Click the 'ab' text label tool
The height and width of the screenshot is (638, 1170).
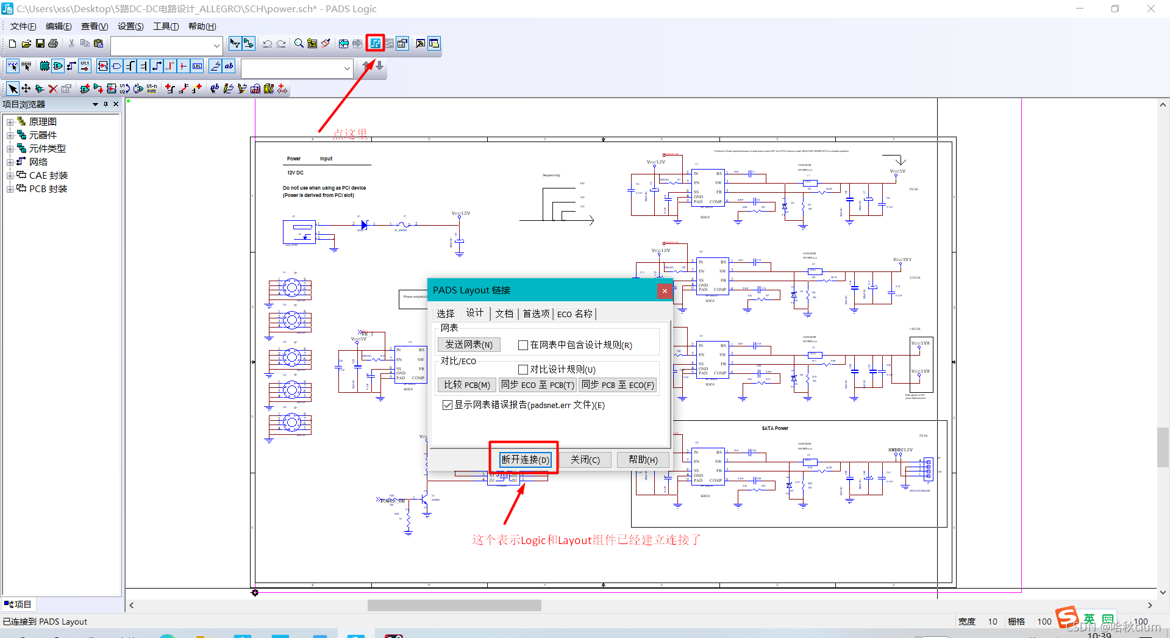(x=229, y=66)
